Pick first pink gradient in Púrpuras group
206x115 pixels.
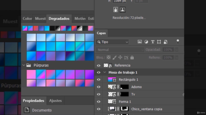tap(31, 74)
